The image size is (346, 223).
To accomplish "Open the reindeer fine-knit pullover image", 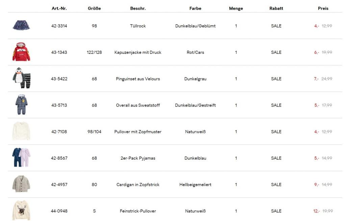I will pos(21,211).
